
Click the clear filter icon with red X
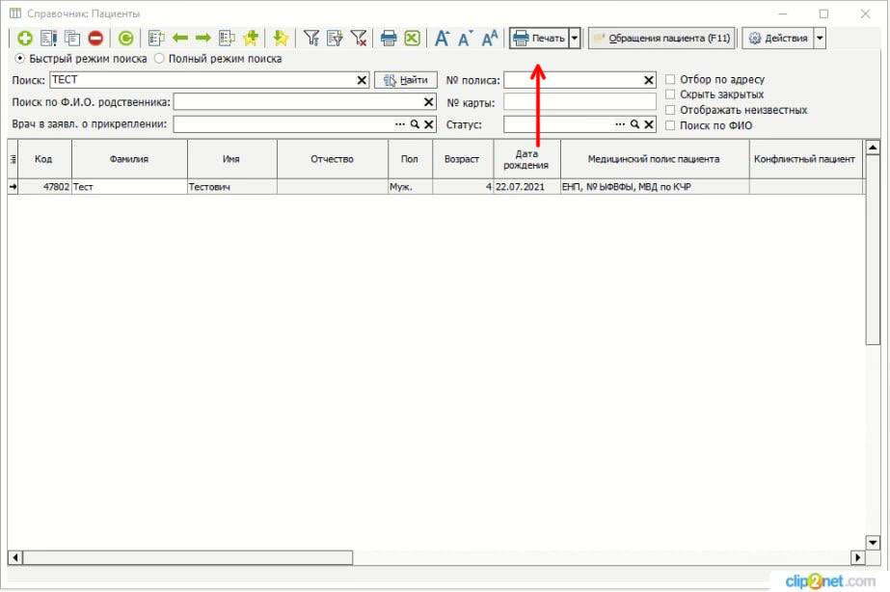(x=359, y=39)
